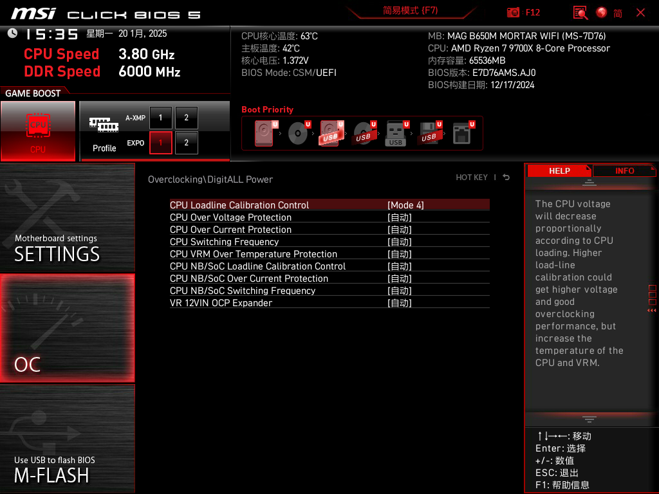Screen dimensions: 659x494
Task: Open M-FLASH to flash BIOS from USB
Action: 67,439
